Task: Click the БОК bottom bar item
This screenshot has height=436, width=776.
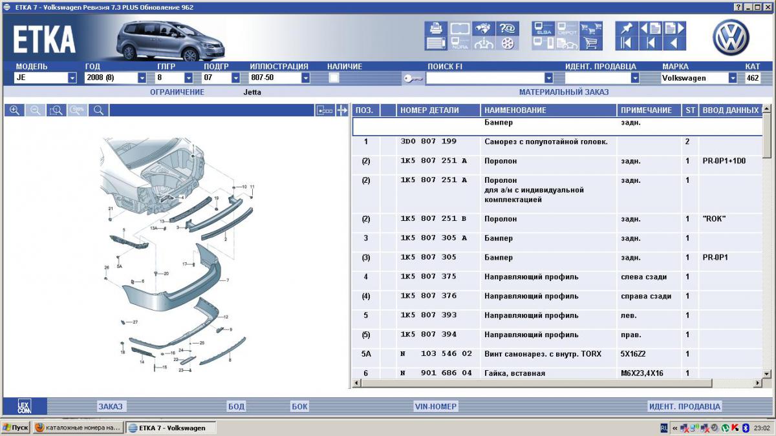Action: (299, 406)
